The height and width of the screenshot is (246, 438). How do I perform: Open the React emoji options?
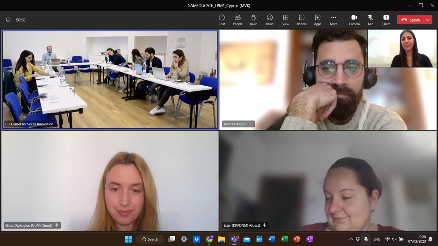[x=270, y=20]
